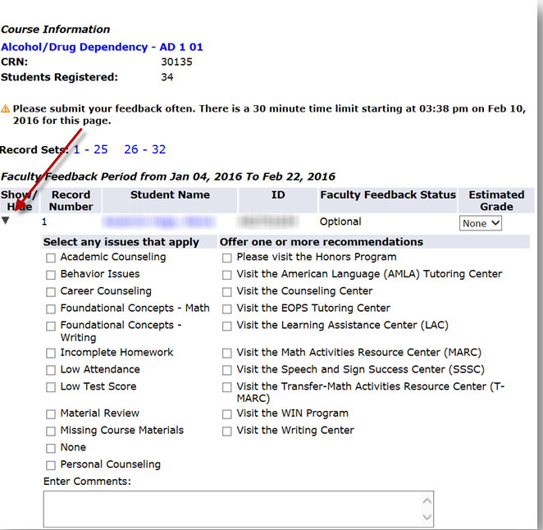Check the Behavior Issues checkbox
543x530 pixels.
click(x=51, y=275)
